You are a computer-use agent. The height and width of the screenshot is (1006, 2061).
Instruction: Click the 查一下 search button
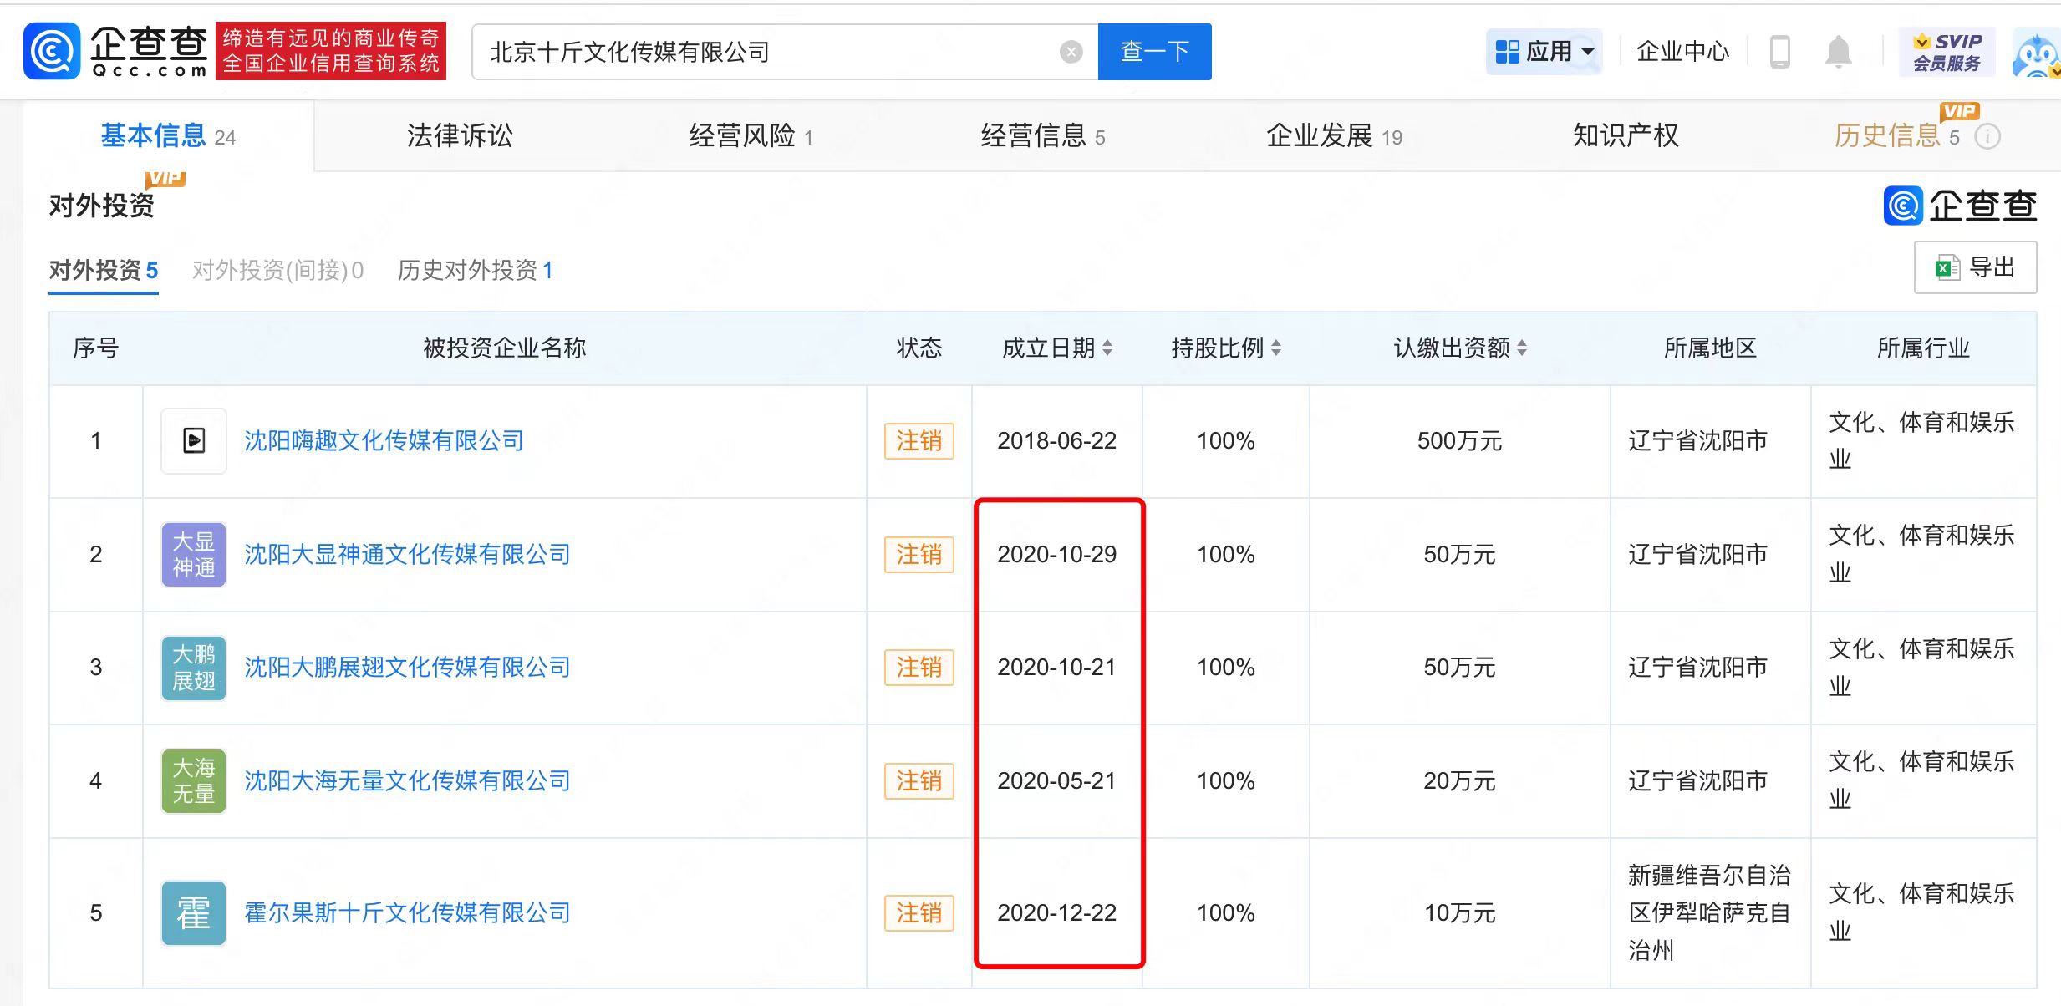pos(1154,51)
